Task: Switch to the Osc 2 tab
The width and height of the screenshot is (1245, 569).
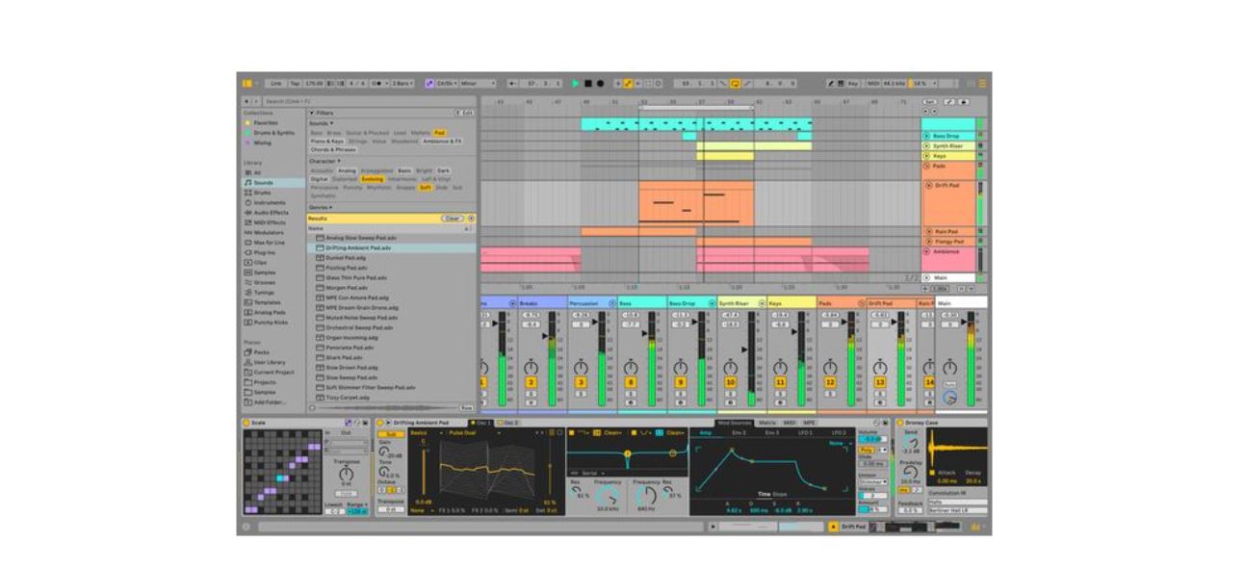Action: (509, 423)
